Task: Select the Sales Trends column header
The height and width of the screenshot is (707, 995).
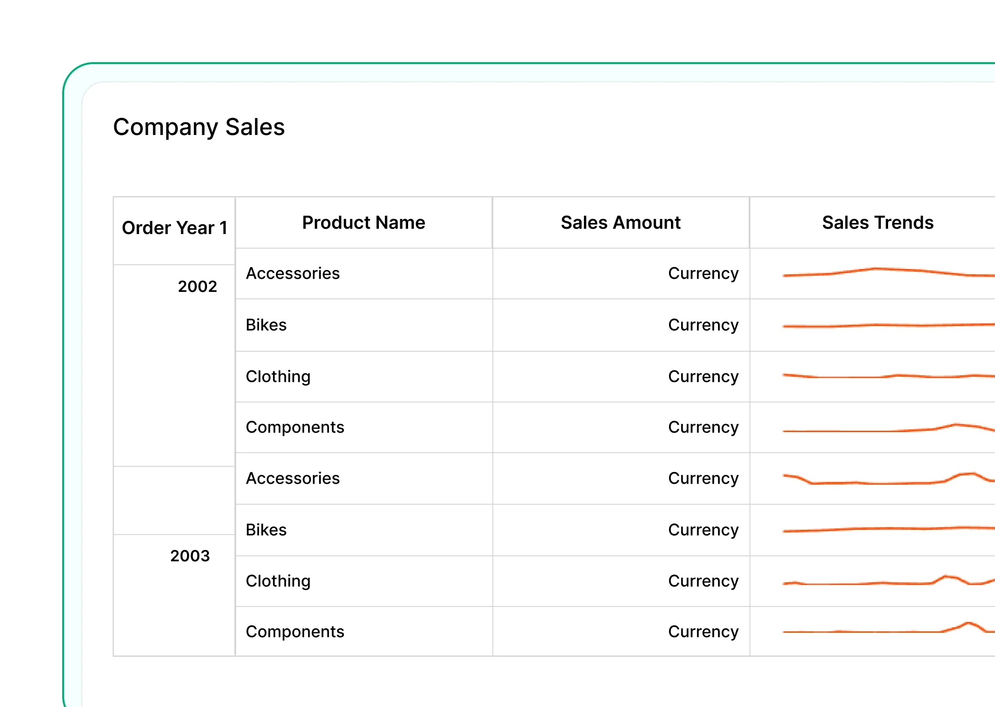Action: pyautogui.click(x=877, y=222)
